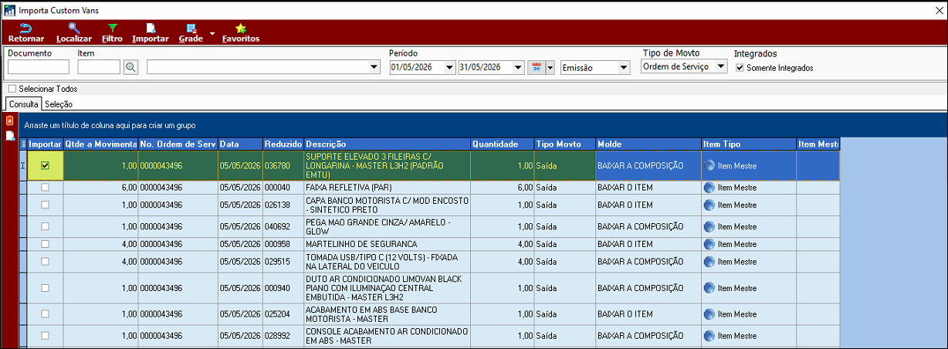
Task: Sort by Descrição column header
Action: (x=387, y=144)
